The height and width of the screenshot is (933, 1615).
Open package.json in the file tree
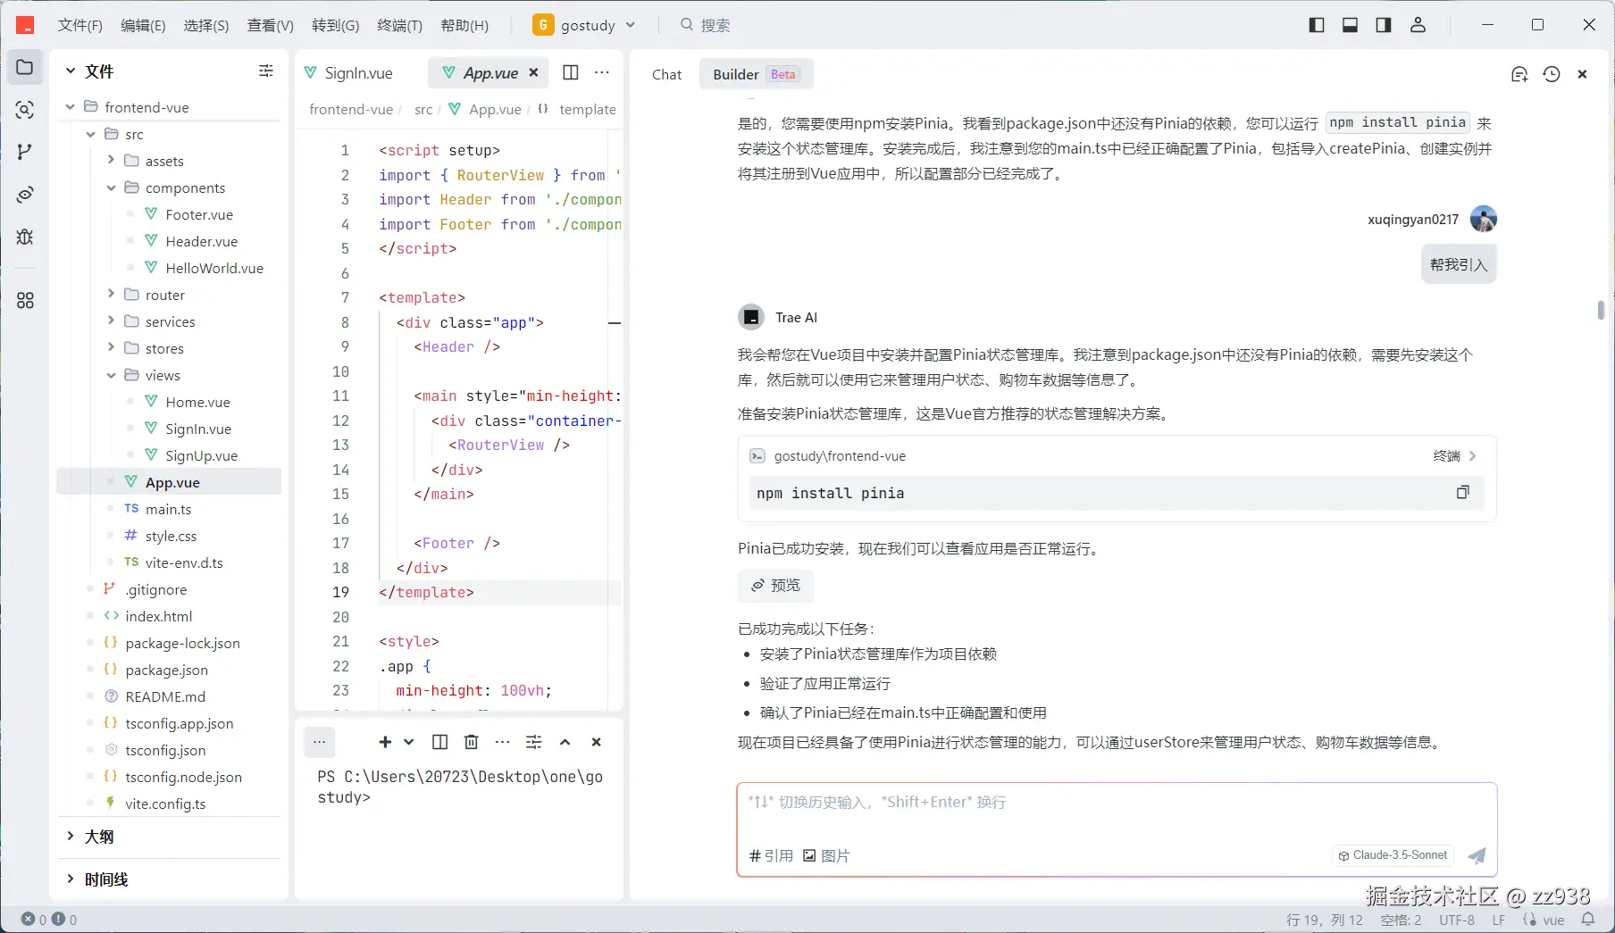tap(166, 670)
